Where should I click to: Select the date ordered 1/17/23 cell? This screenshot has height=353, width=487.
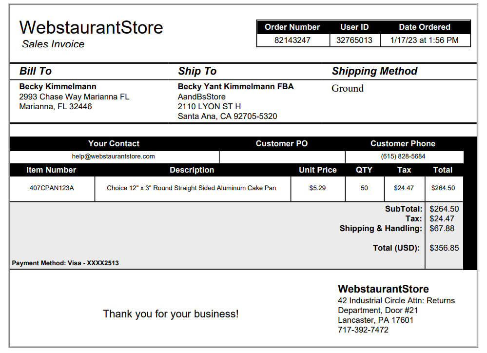[425, 40]
